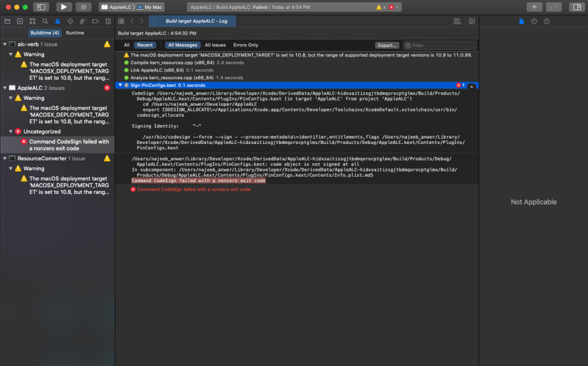Select the Errors Only filter
This screenshot has width=588, height=366.
coord(246,45)
